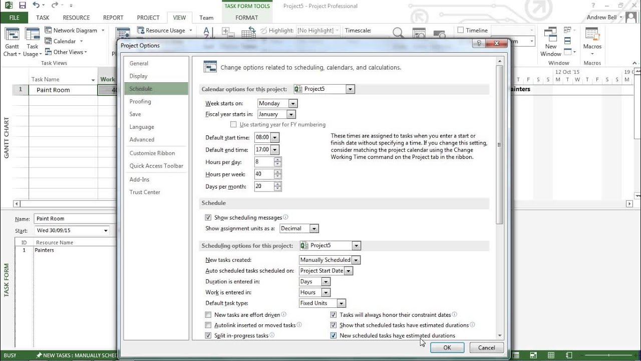Click the Zoom magnifier icon
The width and height of the screenshot is (641, 361).
click(399, 34)
